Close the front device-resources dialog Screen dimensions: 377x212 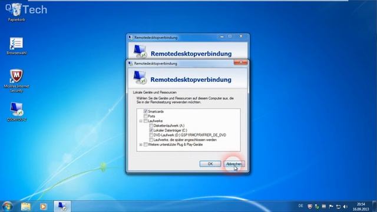[241, 62]
